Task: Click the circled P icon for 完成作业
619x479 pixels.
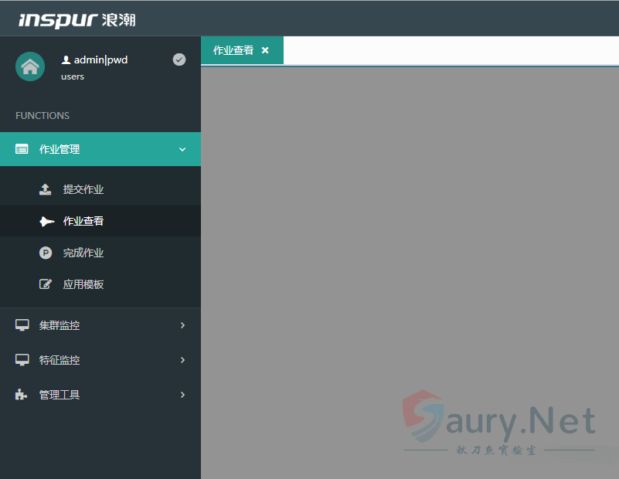Action: 46,253
